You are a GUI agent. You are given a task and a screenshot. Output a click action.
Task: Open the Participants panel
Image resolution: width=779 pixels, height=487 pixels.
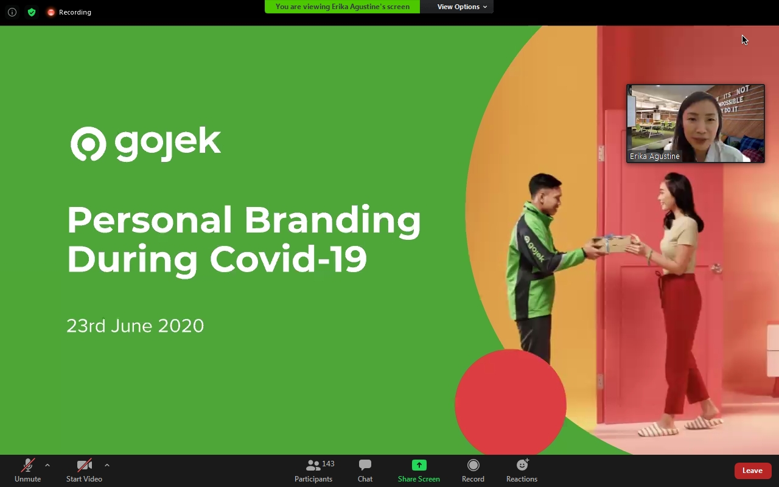tap(313, 471)
